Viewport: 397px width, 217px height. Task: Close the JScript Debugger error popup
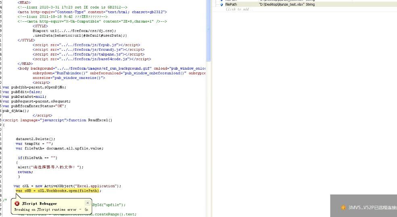87,203
